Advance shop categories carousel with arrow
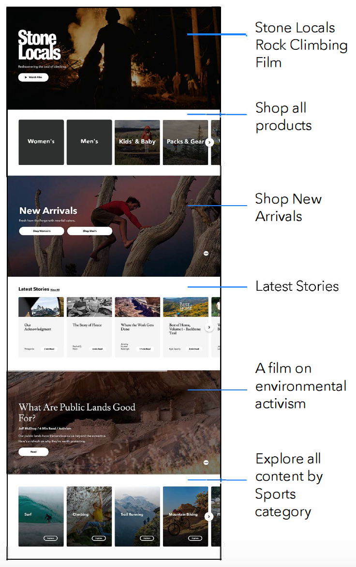This screenshot has height=567, width=356. pos(209,142)
